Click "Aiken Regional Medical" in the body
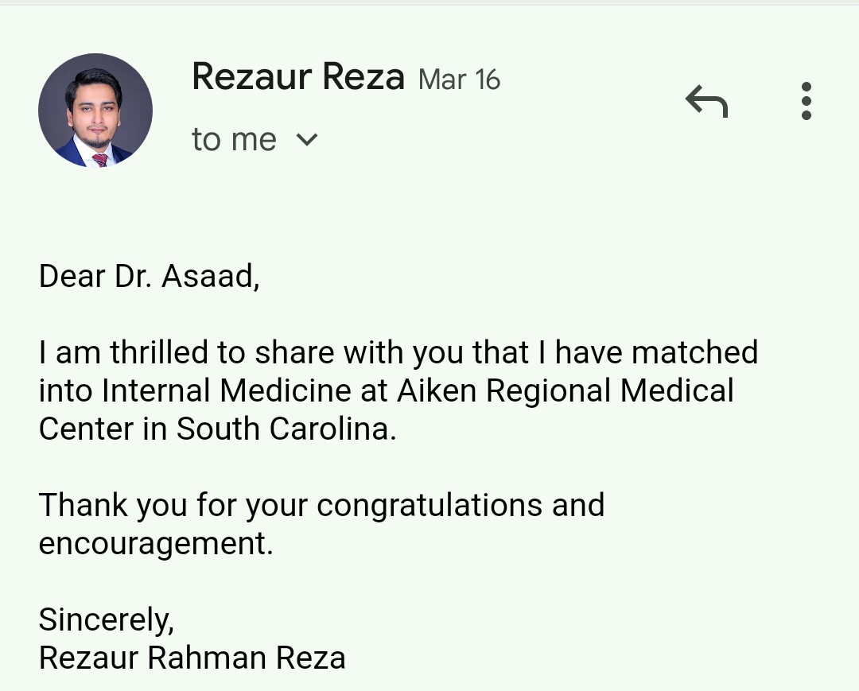859x691 pixels. point(565,390)
